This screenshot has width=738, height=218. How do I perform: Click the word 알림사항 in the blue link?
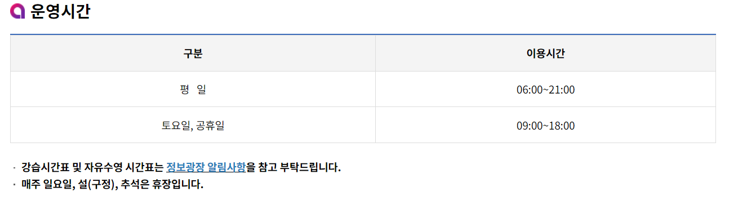226,167
